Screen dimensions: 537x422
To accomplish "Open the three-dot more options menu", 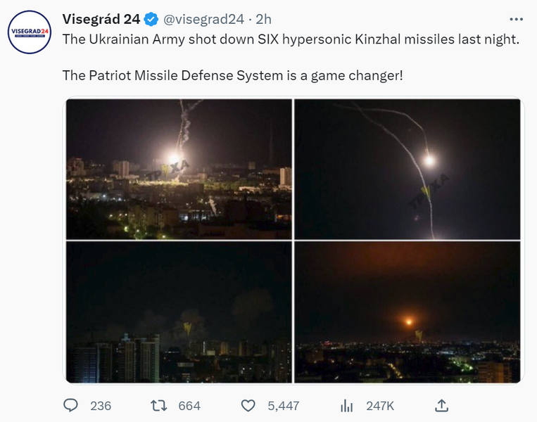I will tap(516, 19).
